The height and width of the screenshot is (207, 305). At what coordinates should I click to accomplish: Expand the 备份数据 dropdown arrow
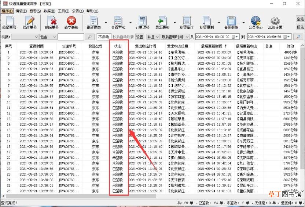[x=243, y=23]
